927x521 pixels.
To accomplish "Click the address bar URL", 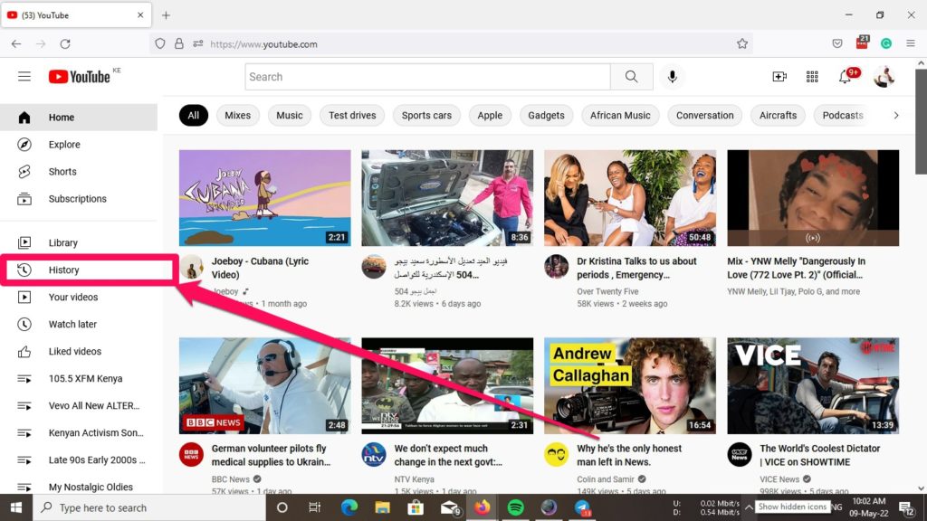I will point(263,44).
